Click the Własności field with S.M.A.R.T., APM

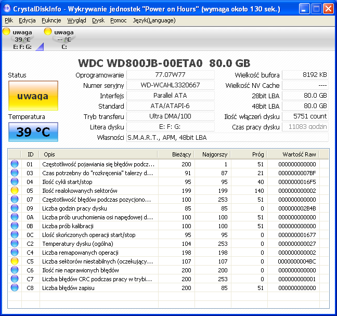click(227, 138)
